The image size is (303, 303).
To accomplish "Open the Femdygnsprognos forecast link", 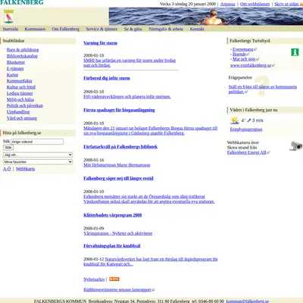I will click(246, 130).
